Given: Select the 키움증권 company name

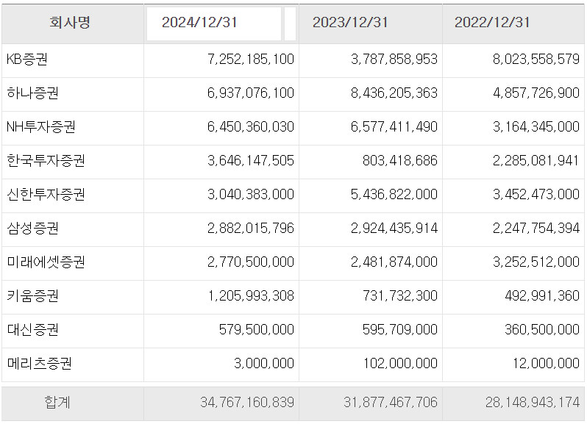Looking at the screenshot, I should (x=32, y=296).
